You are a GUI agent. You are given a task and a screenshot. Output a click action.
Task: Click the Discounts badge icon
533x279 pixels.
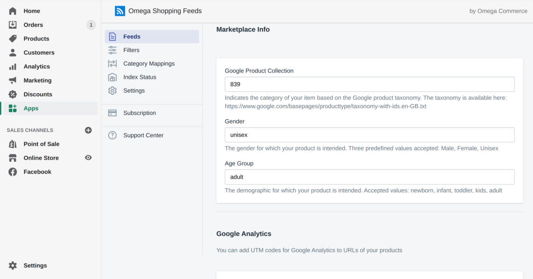[x=13, y=94]
